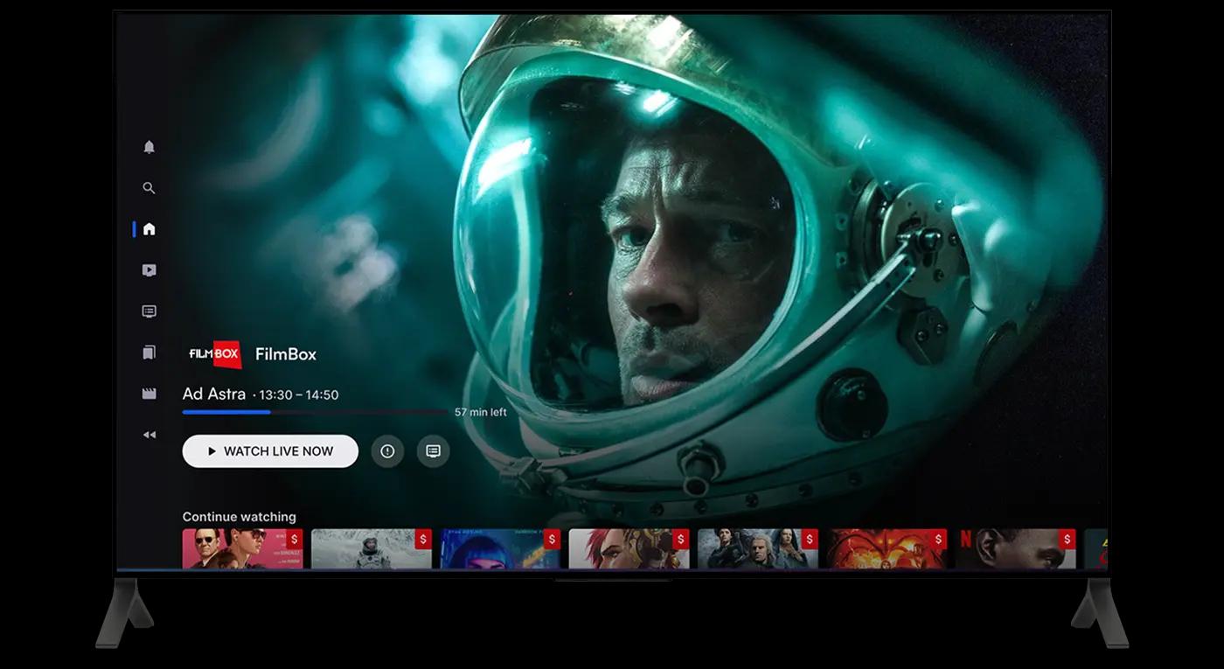Viewport: 1224px width, 669px height.
Task: Open program info with exclamation icon
Action: coord(387,451)
